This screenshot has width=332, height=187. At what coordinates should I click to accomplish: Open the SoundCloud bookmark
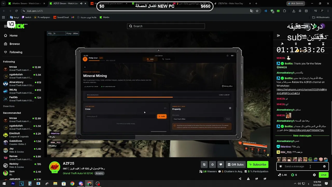tap(61, 17)
